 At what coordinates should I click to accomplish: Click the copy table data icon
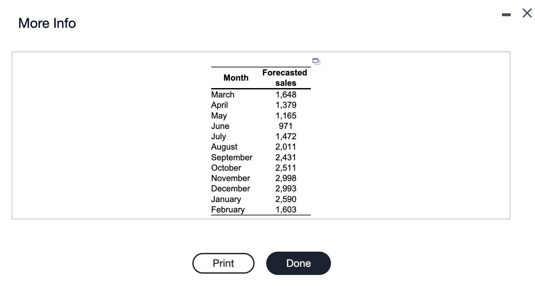click(x=316, y=61)
